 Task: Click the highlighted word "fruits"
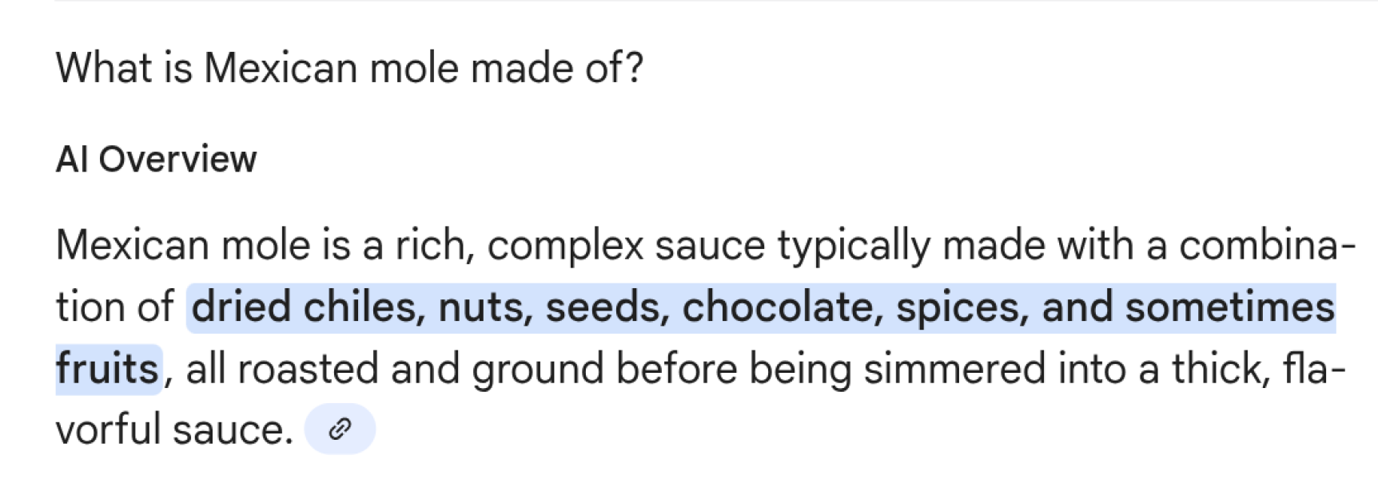107,369
